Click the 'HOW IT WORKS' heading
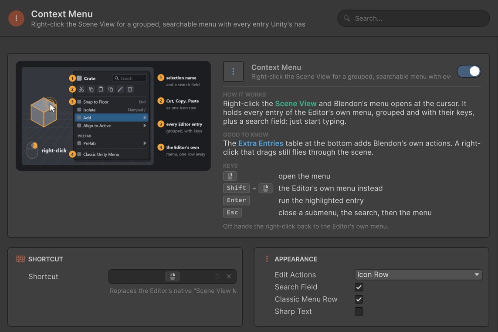The height and width of the screenshot is (332, 498). pos(244,95)
